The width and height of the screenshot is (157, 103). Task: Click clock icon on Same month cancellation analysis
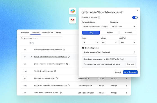(x=61, y=93)
